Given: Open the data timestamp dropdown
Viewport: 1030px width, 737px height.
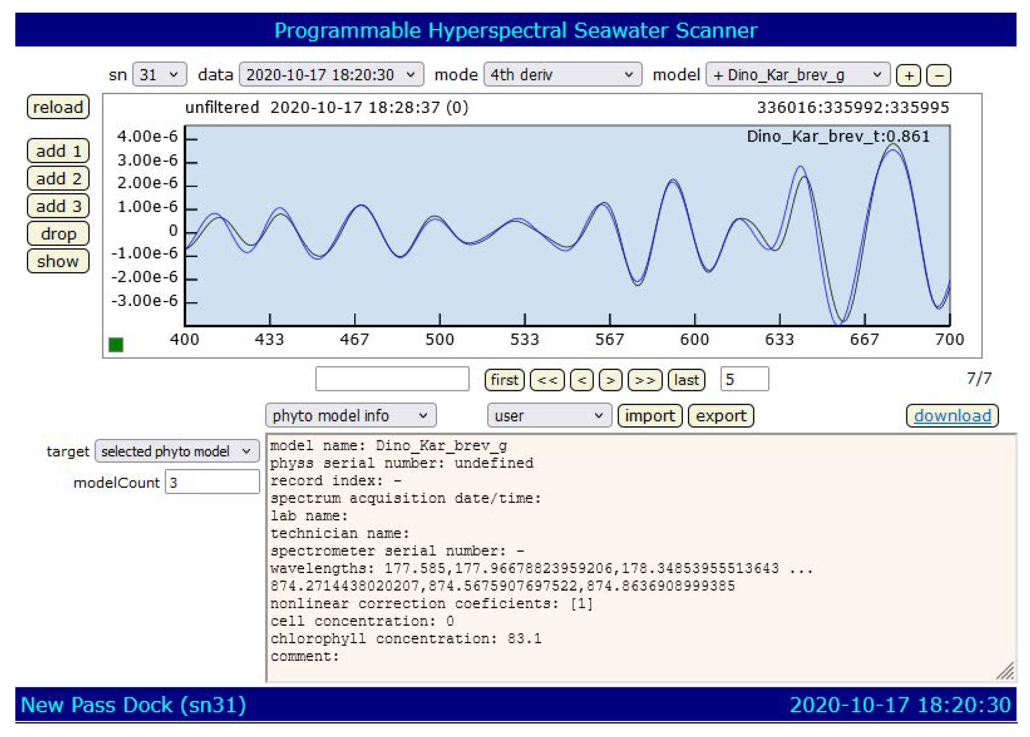Looking at the screenshot, I should (331, 74).
